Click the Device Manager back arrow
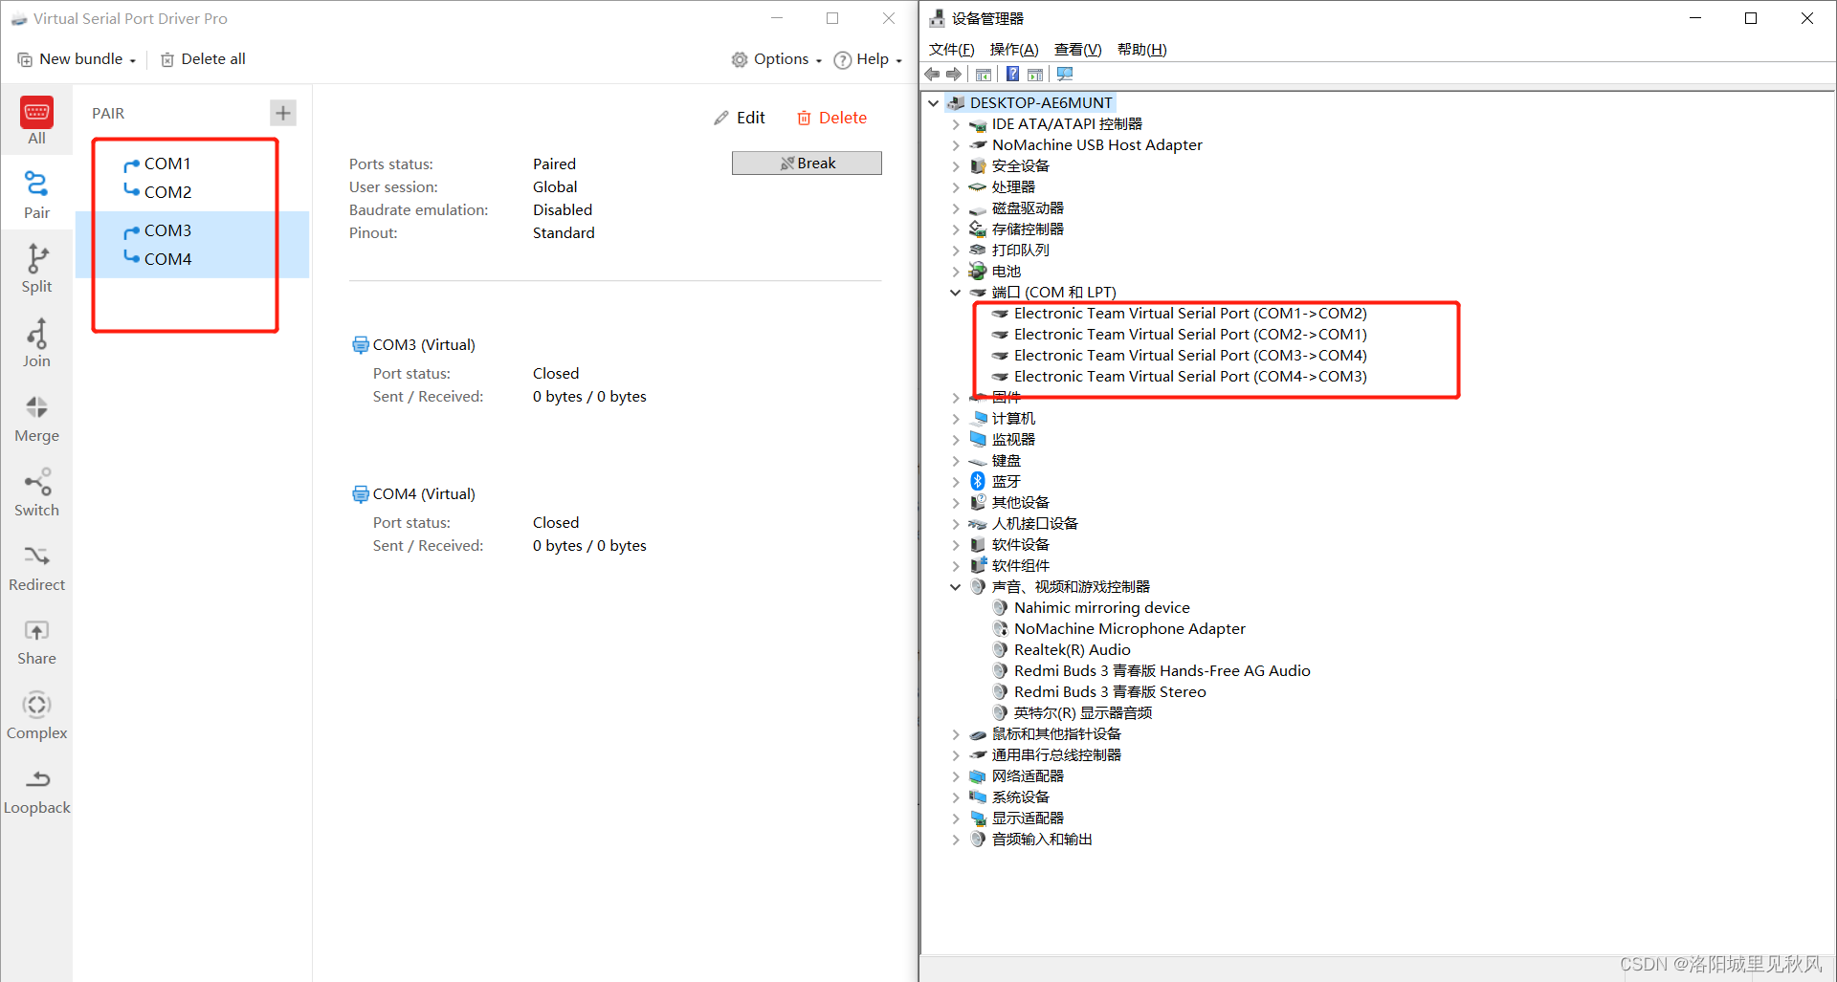This screenshot has width=1837, height=982. pos(932,74)
